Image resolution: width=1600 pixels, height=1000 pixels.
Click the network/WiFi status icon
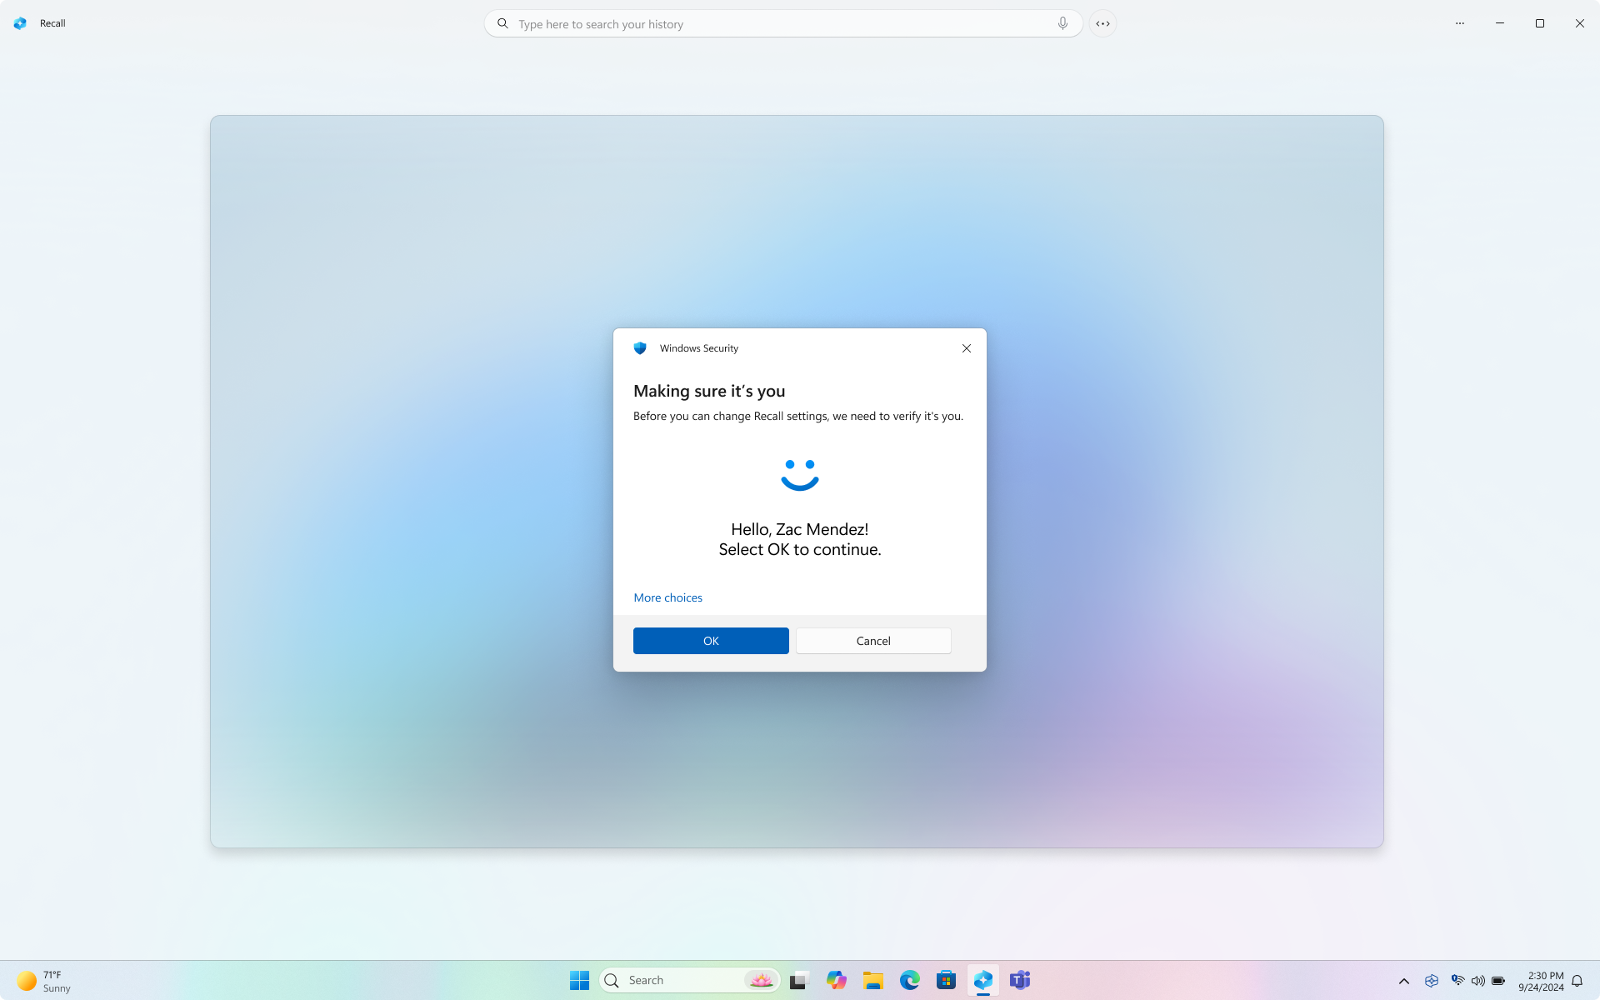pos(1458,980)
